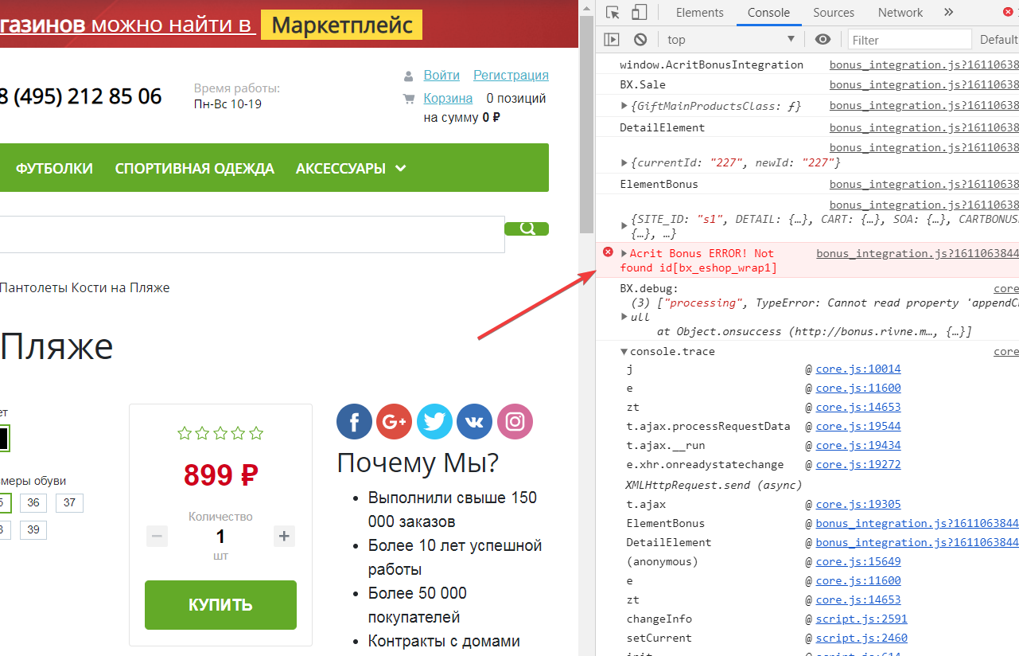Toggle the device toolbar icon
The height and width of the screenshot is (656, 1019).
(639, 13)
